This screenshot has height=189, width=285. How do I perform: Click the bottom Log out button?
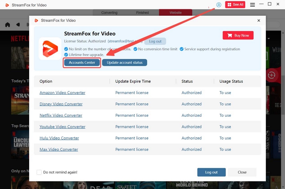tap(211, 172)
